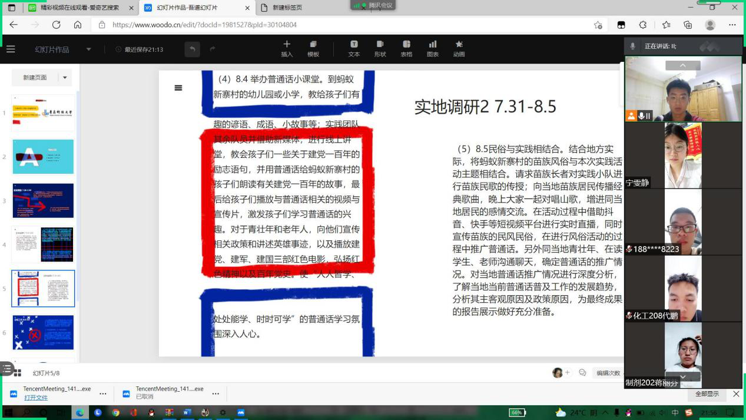Select the 形状 shapes tool
Image resolution: width=746 pixels, height=420 pixels.
pos(380,45)
